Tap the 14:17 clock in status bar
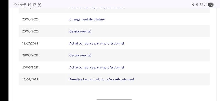This screenshot has height=101, width=220. pyautogui.click(x=32, y=5)
